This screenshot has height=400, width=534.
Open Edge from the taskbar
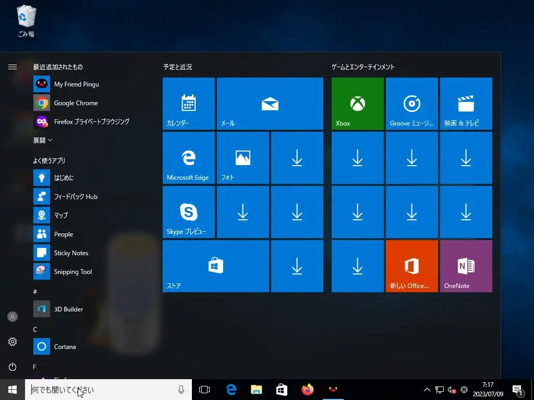point(231,390)
